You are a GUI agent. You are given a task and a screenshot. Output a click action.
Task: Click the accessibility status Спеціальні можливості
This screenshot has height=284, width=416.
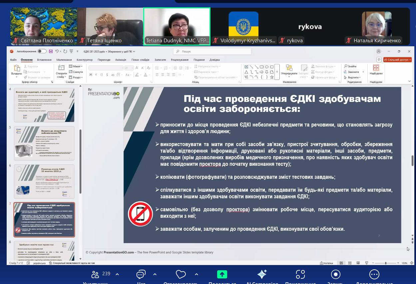[72, 263]
